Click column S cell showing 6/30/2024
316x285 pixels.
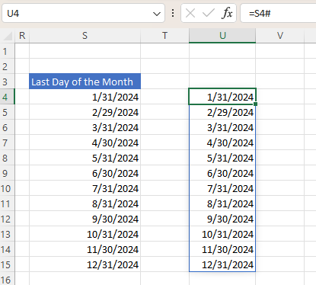85,173
